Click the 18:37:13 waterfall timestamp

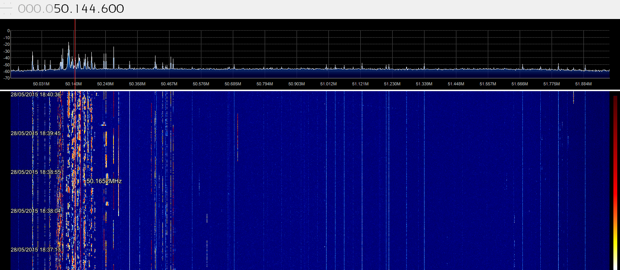pyautogui.click(x=35, y=250)
